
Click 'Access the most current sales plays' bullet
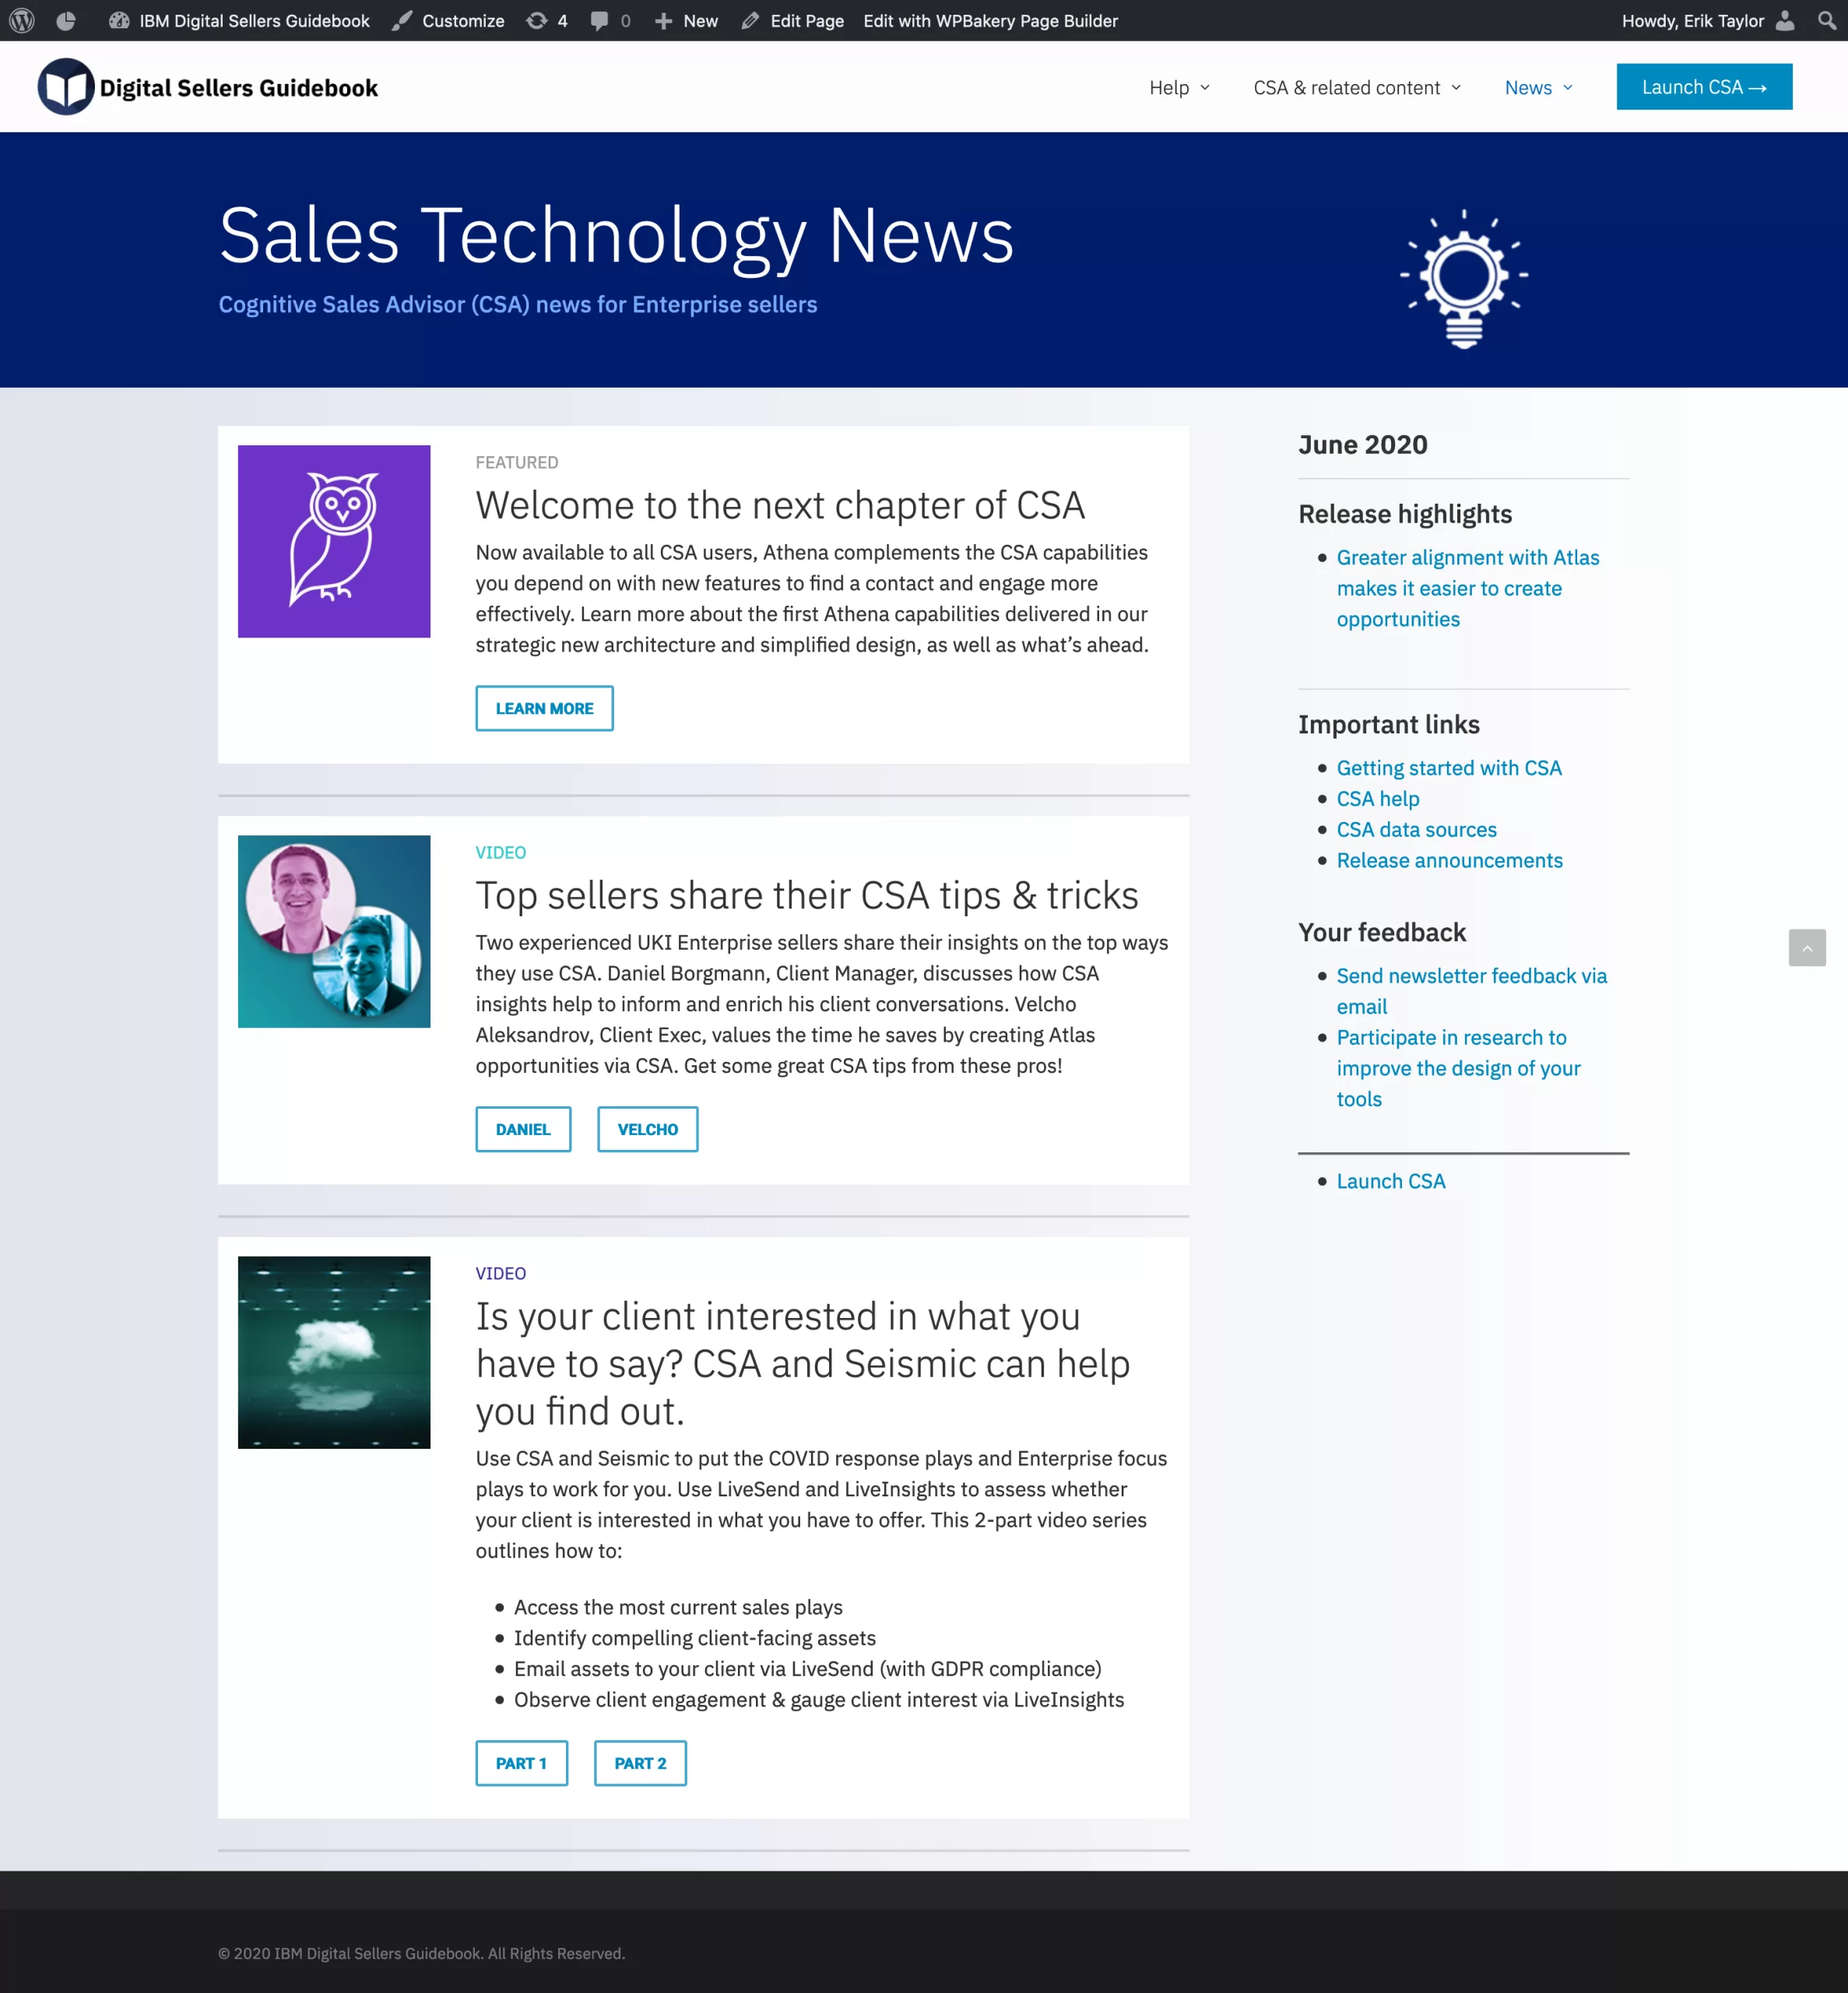click(x=678, y=1607)
